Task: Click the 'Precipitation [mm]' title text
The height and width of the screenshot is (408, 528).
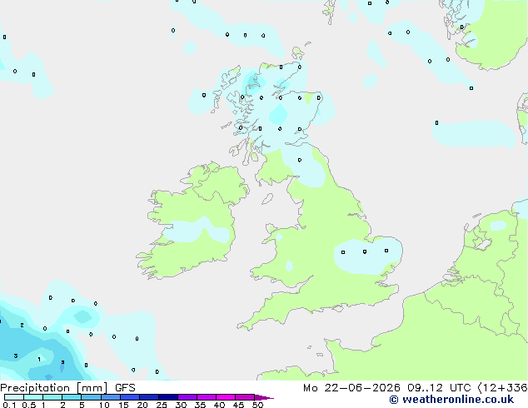Action: [53, 388]
